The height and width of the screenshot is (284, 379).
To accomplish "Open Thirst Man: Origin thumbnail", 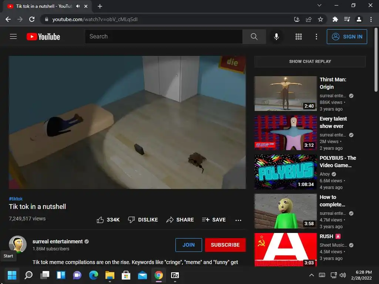I will click(285, 94).
